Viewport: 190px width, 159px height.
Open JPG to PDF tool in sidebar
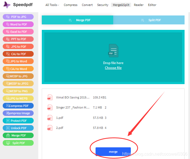pyautogui.click(x=18, y=46)
